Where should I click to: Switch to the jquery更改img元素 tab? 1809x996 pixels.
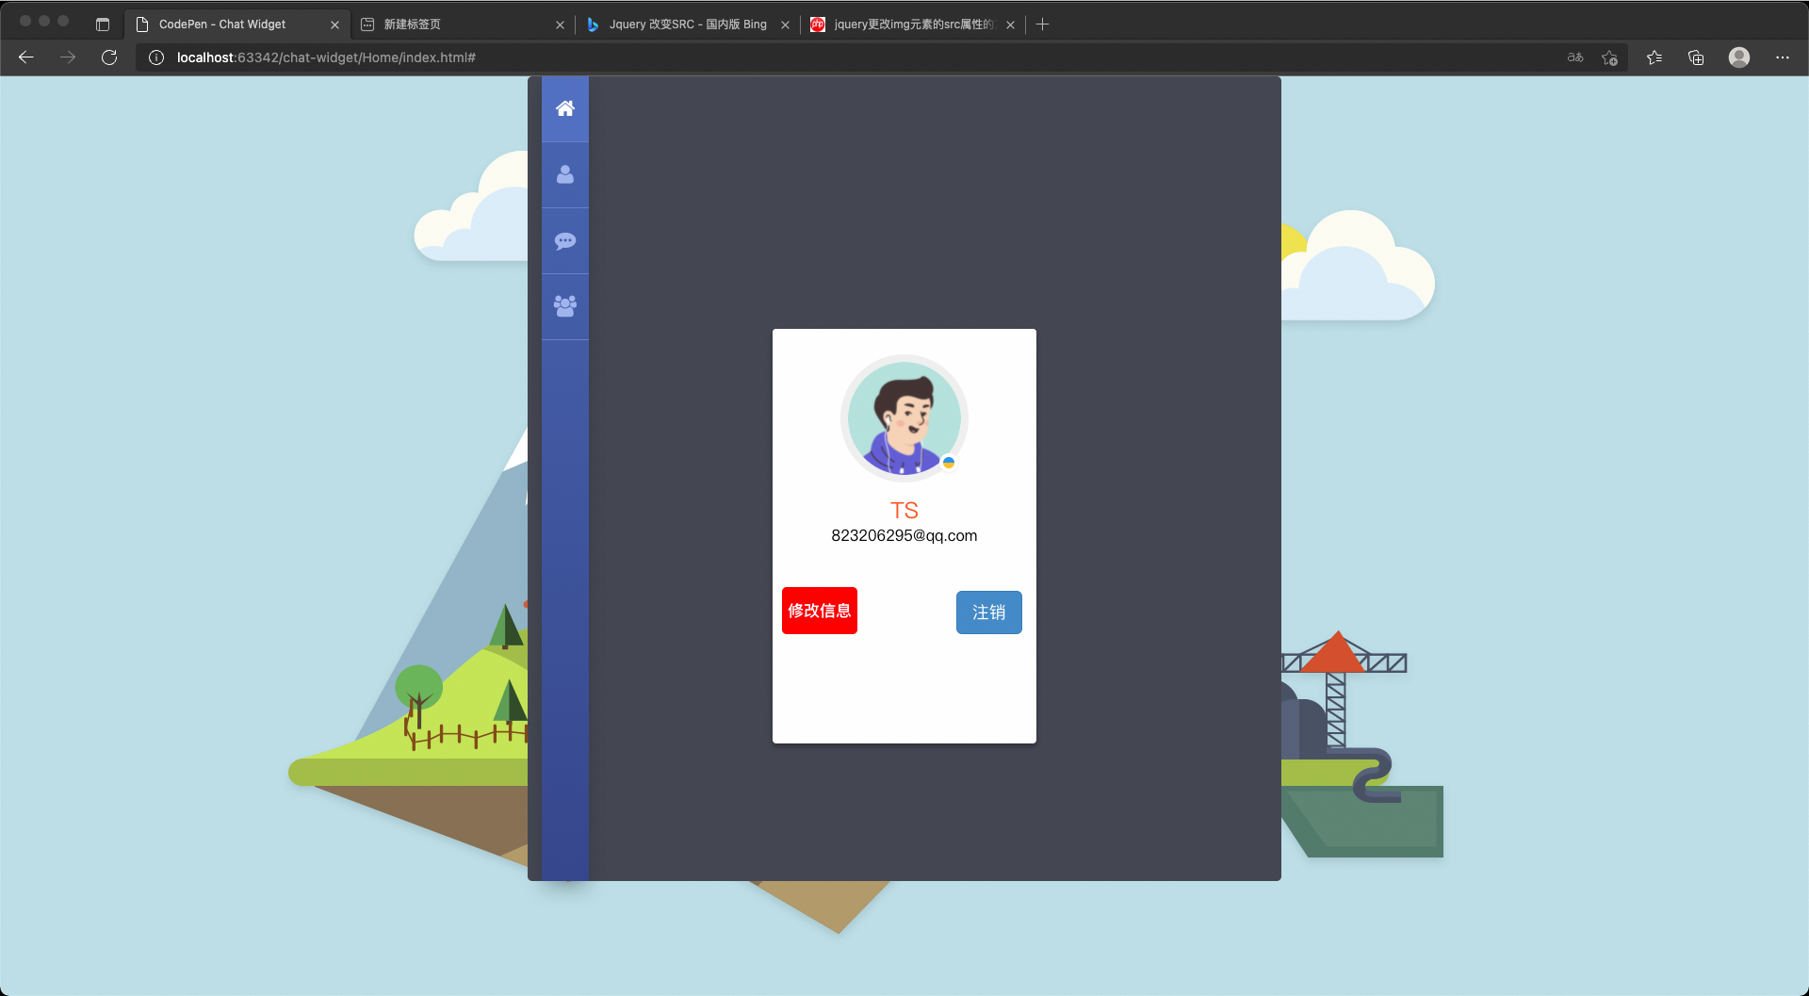tap(910, 24)
